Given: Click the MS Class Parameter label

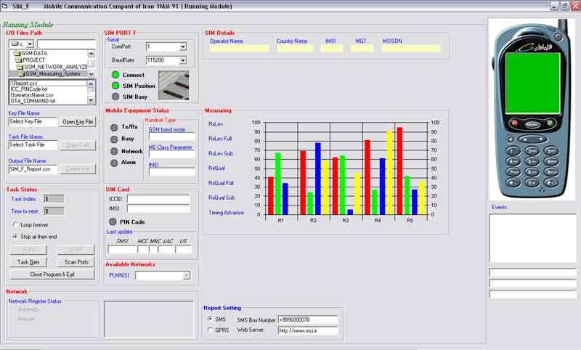Looking at the screenshot, I should pos(171,147).
